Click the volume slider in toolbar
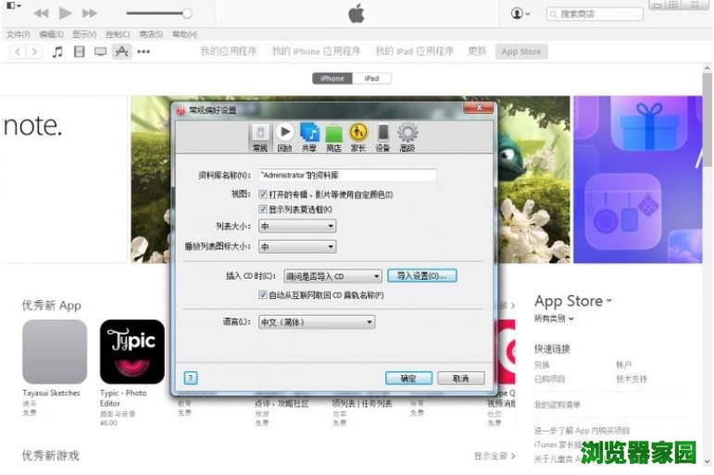The width and height of the screenshot is (714, 475). tap(157, 13)
